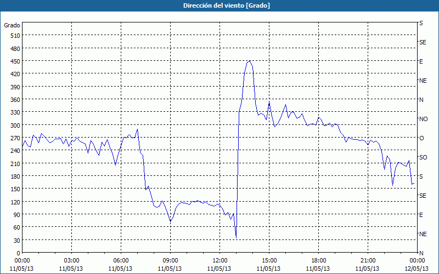Click the 0 degree axis label
This screenshot has height=274, width=439.
[19, 253]
